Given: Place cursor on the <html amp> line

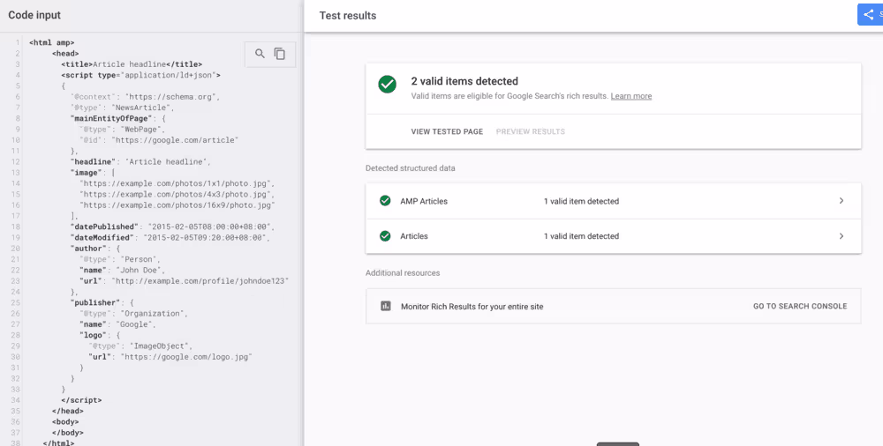Looking at the screenshot, I should tap(52, 42).
